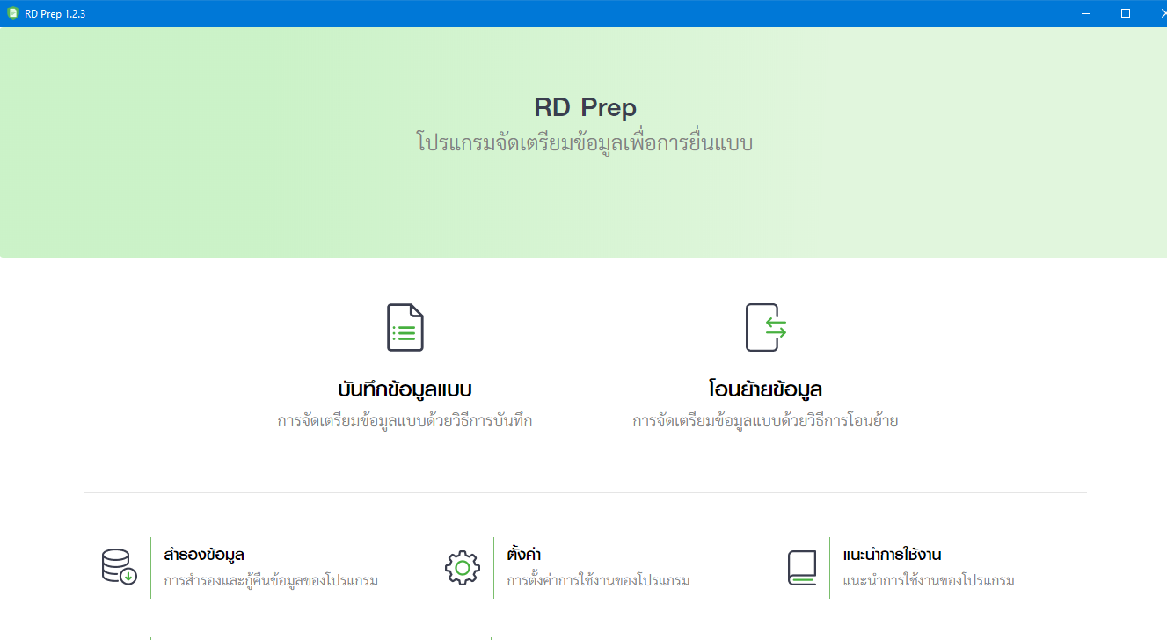Click the transfer-method description under โอนย้ายข้อมูล
The width and height of the screenshot is (1167, 640).
click(x=766, y=420)
